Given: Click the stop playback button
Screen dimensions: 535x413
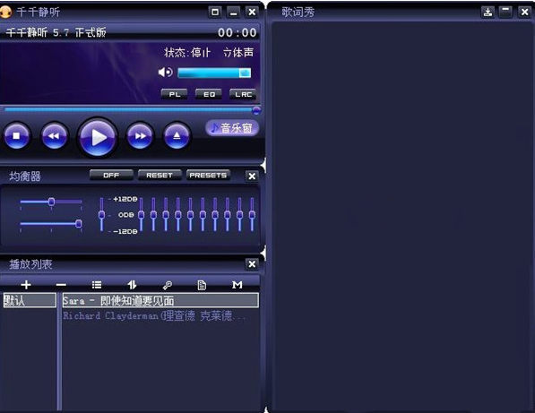Looking at the screenshot, I should 16,136.
